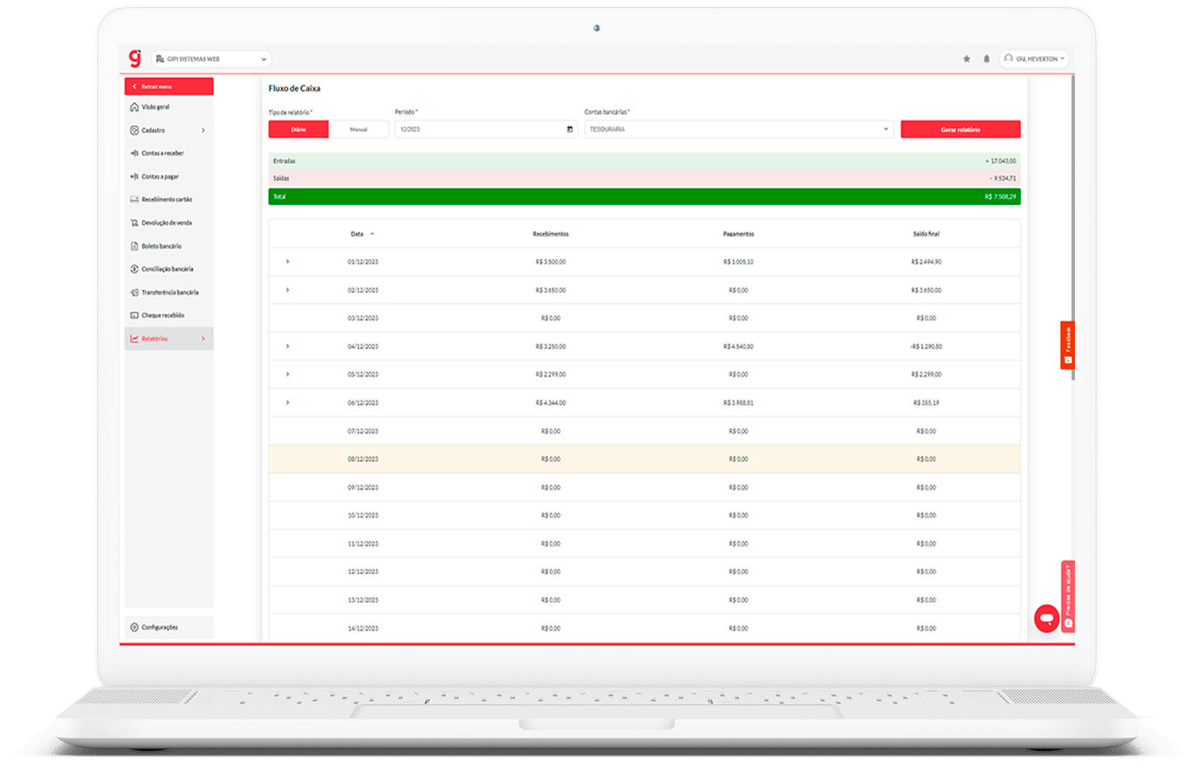Open the Contas bancárias TESOURARIA dropdown
This screenshot has width=1192, height=780.
coord(739,129)
